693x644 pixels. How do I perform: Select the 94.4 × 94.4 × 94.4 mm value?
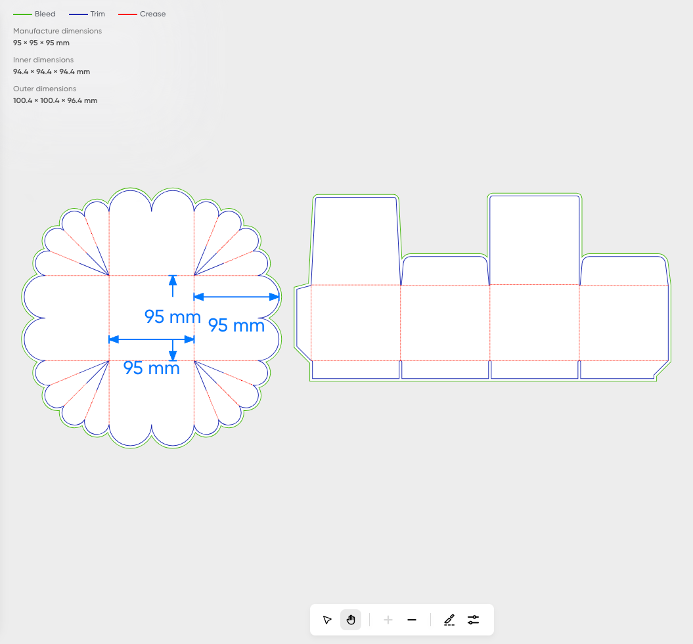[x=51, y=72]
